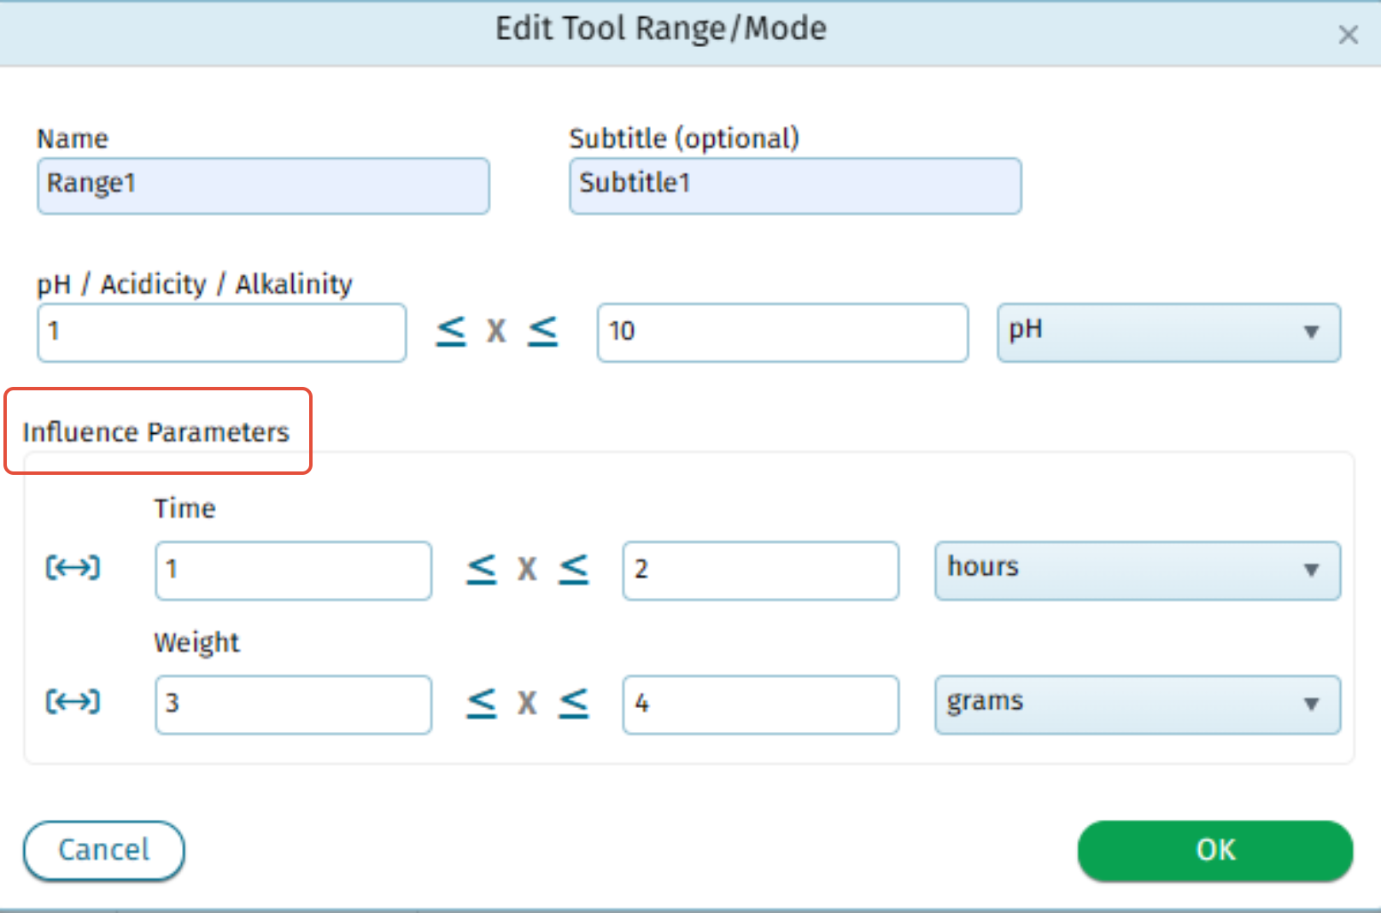Click the Weight label
The height and width of the screenshot is (913, 1381).
click(x=196, y=643)
